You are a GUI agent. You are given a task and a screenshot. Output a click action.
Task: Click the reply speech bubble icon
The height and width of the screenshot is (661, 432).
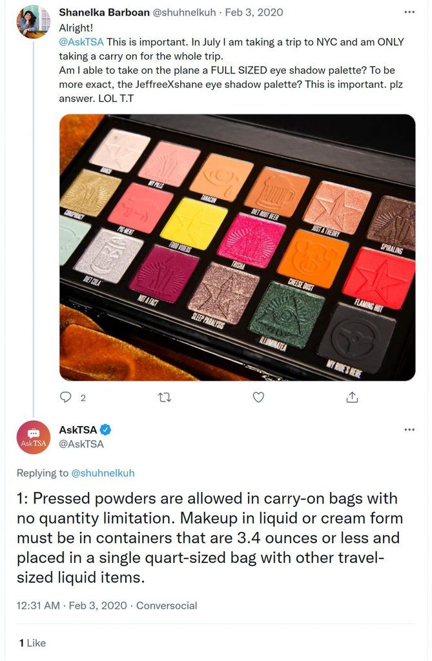point(65,397)
